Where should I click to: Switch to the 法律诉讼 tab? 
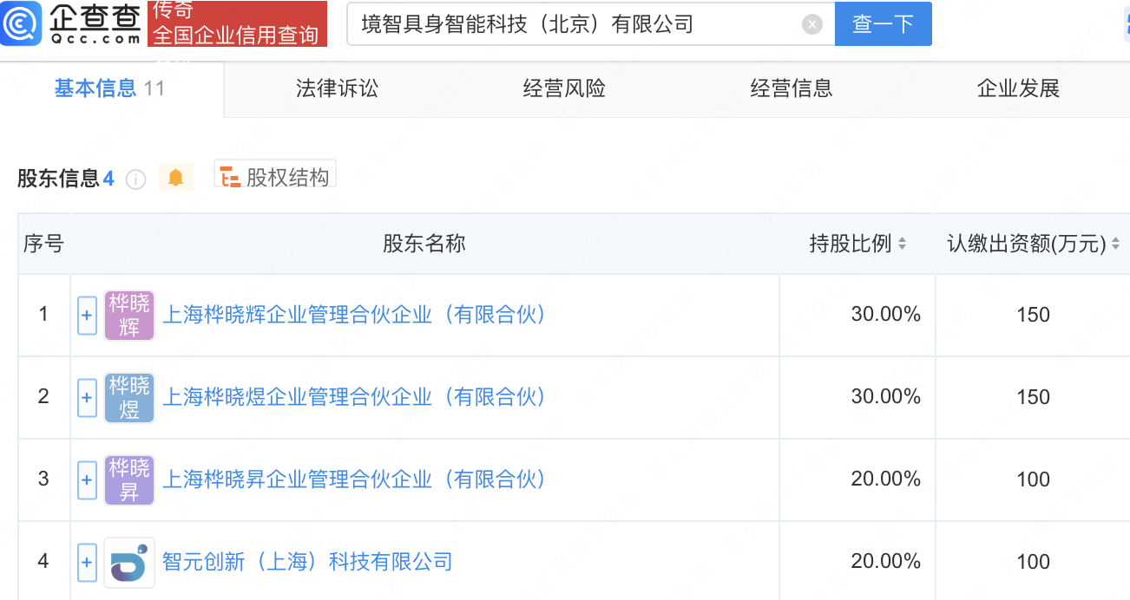click(x=338, y=88)
